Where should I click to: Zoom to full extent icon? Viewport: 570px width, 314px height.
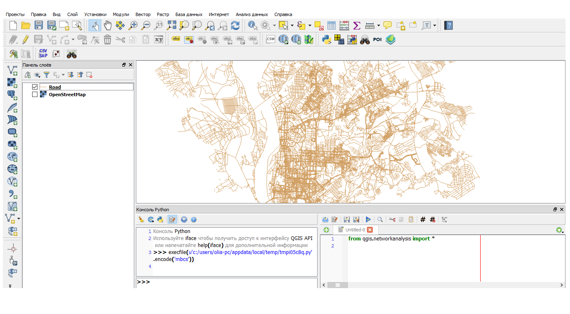[171, 25]
